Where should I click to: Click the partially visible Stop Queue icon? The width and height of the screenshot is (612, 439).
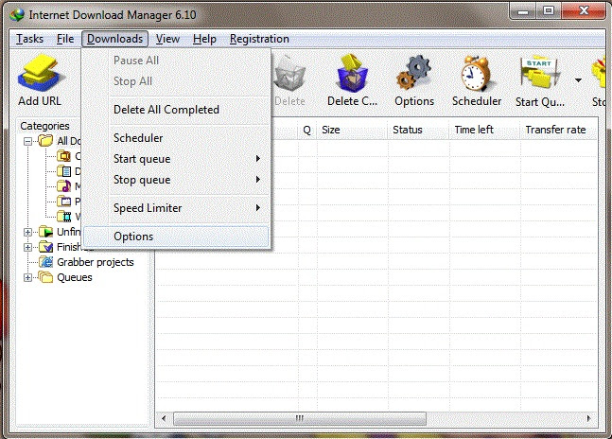pos(599,74)
